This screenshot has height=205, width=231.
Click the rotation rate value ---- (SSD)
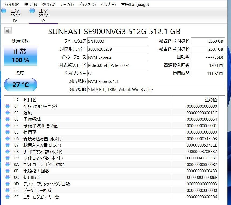[208, 57]
